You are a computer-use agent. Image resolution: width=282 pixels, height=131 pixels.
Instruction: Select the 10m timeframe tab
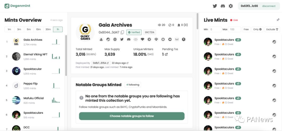38,29
